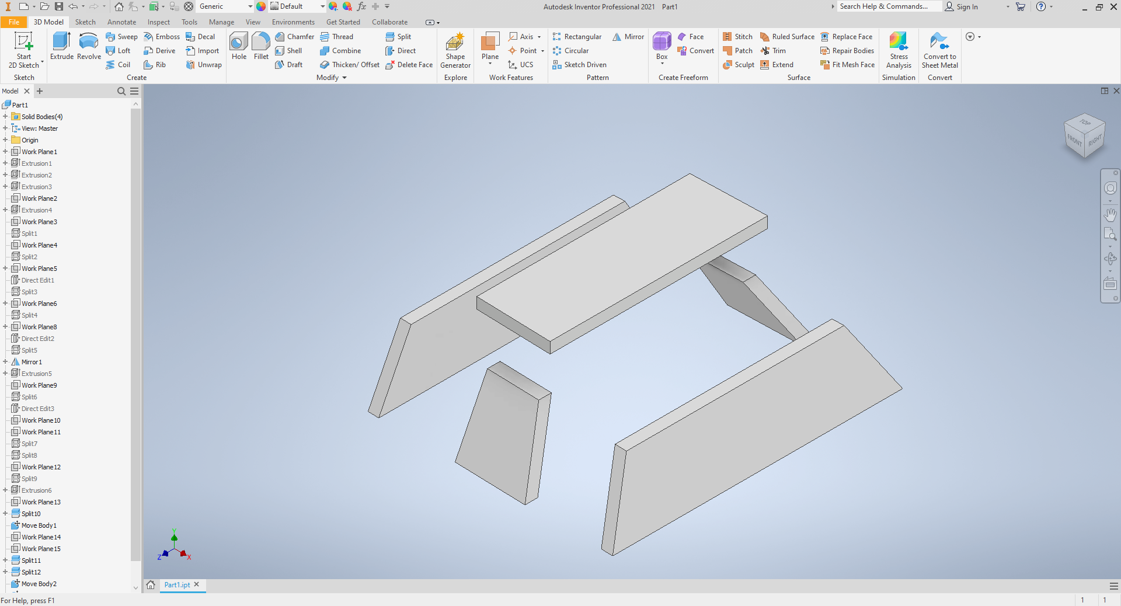
Task: Expand the Origin folder node
Action: point(5,140)
